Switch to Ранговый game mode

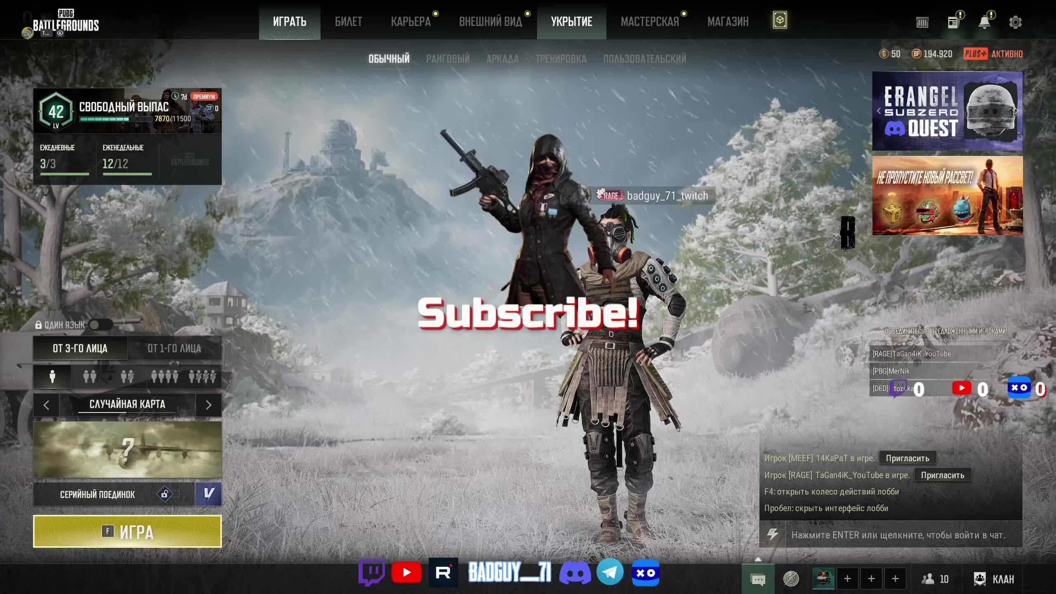point(448,59)
